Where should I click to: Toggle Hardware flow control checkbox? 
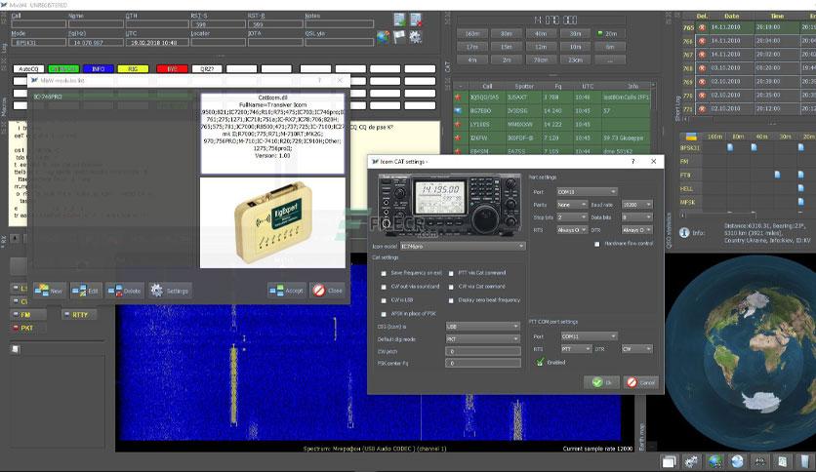[x=597, y=244]
